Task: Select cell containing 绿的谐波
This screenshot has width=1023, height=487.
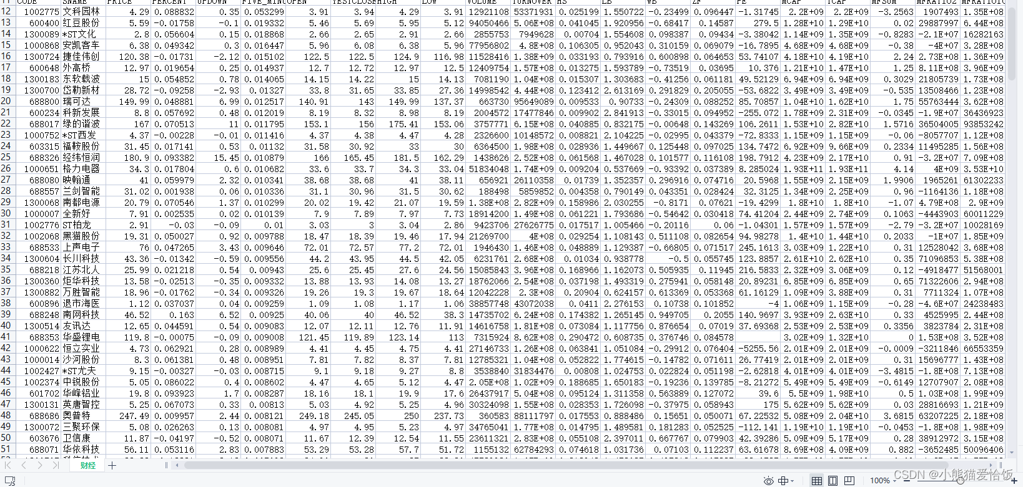Action: point(83,123)
